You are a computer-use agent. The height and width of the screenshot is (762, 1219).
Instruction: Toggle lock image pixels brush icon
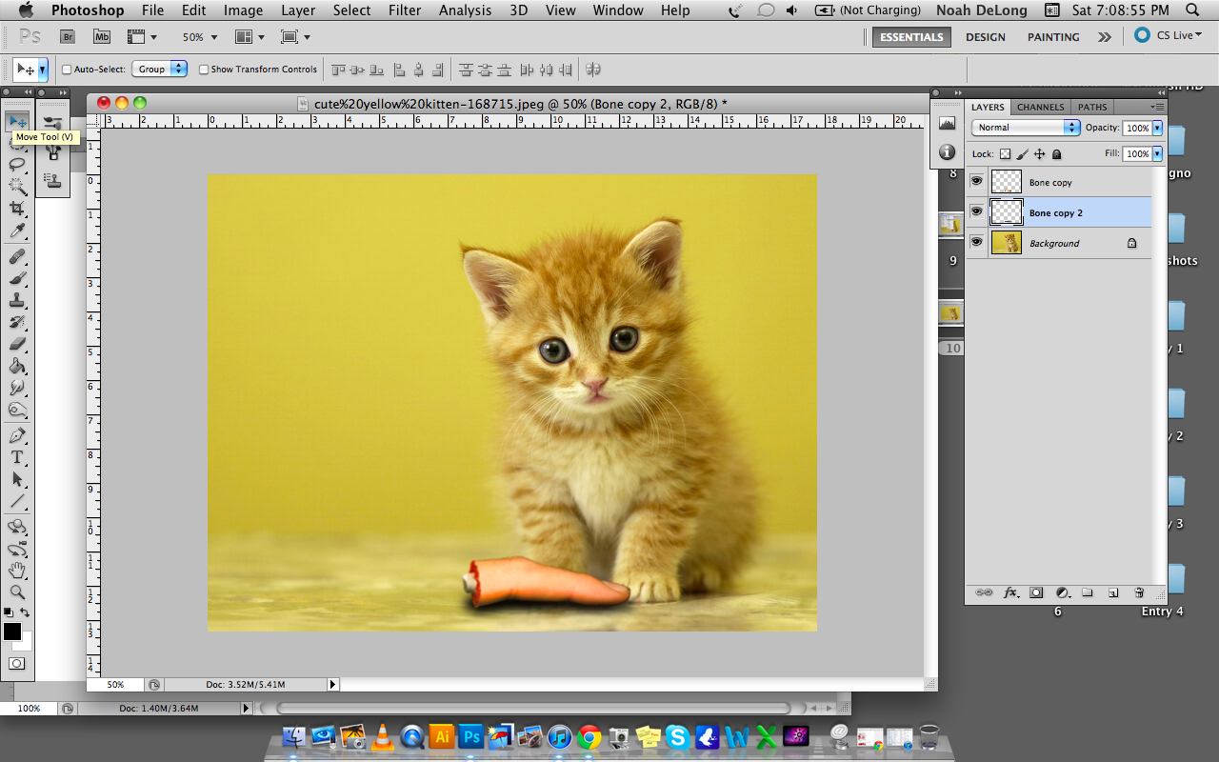(1022, 154)
